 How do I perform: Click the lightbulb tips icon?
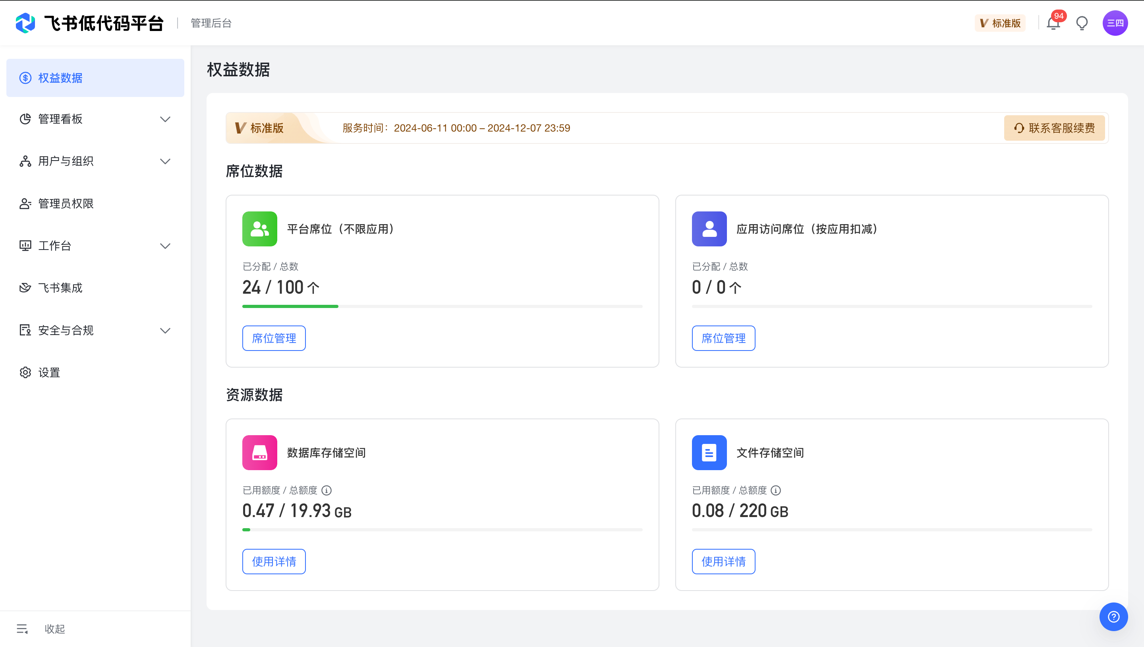tap(1082, 23)
